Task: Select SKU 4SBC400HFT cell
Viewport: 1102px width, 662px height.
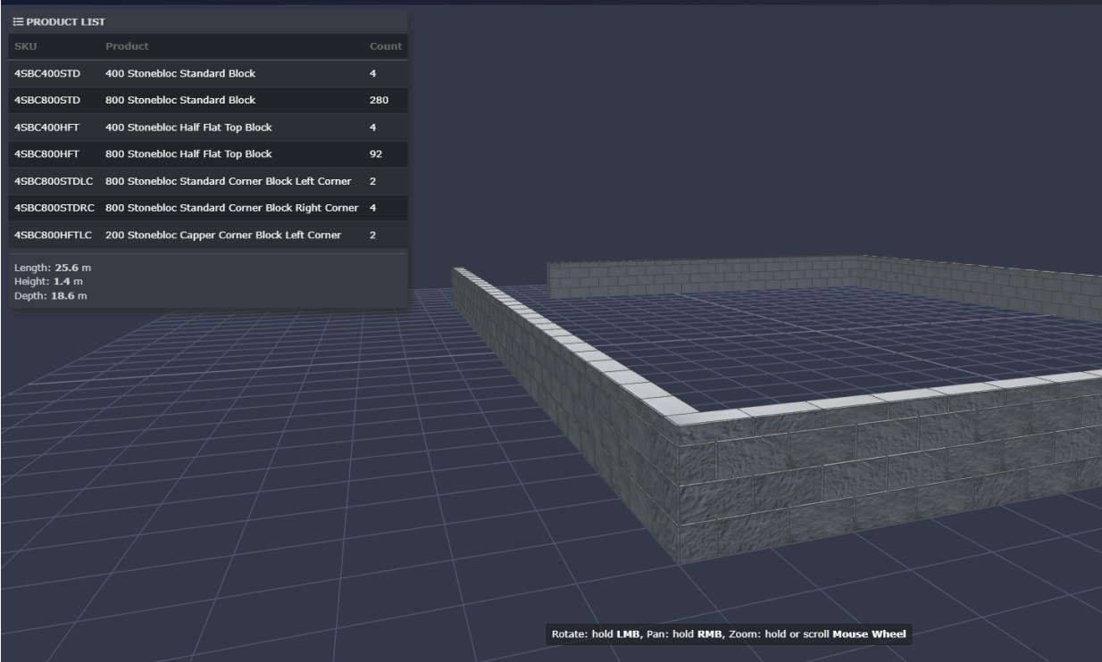Action: coord(47,127)
